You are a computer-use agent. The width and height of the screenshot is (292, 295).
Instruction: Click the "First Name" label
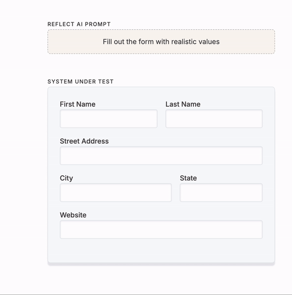pyautogui.click(x=77, y=104)
